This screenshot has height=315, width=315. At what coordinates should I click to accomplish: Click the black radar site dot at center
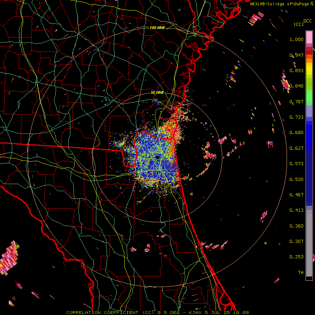pos(158,157)
